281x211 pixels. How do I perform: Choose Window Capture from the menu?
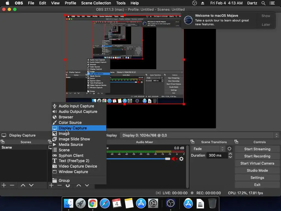click(x=79, y=172)
